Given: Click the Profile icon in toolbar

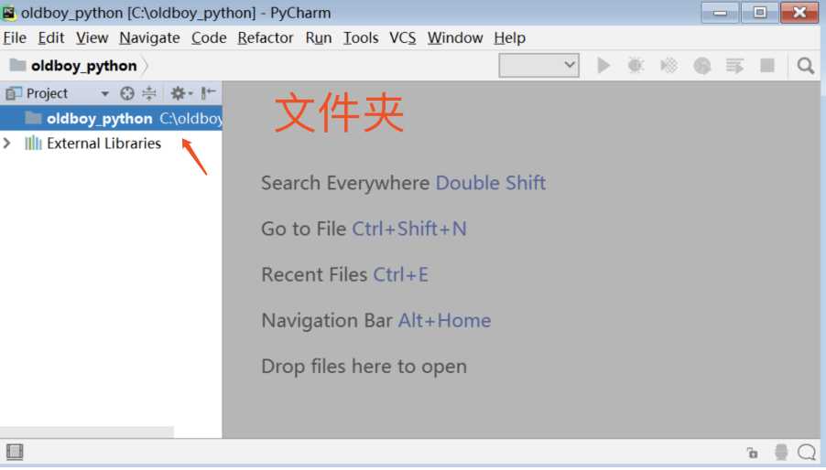Looking at the screenshot, I should (x=701, y=66).
